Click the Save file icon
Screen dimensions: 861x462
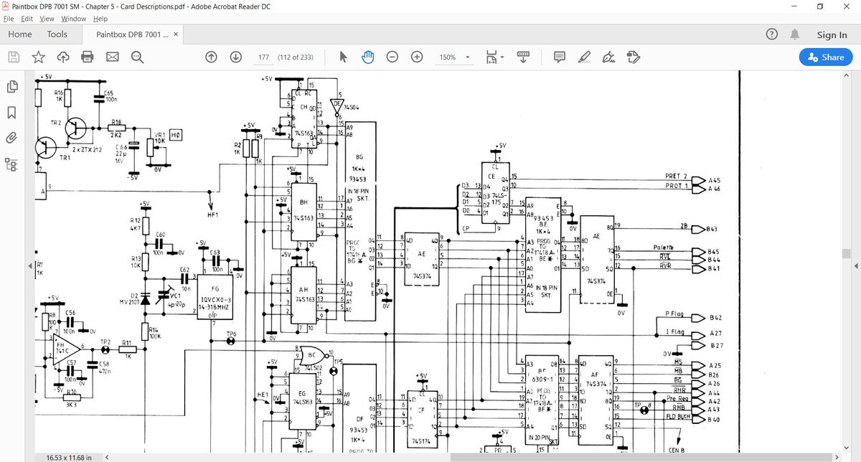click(x=14, y=57)
